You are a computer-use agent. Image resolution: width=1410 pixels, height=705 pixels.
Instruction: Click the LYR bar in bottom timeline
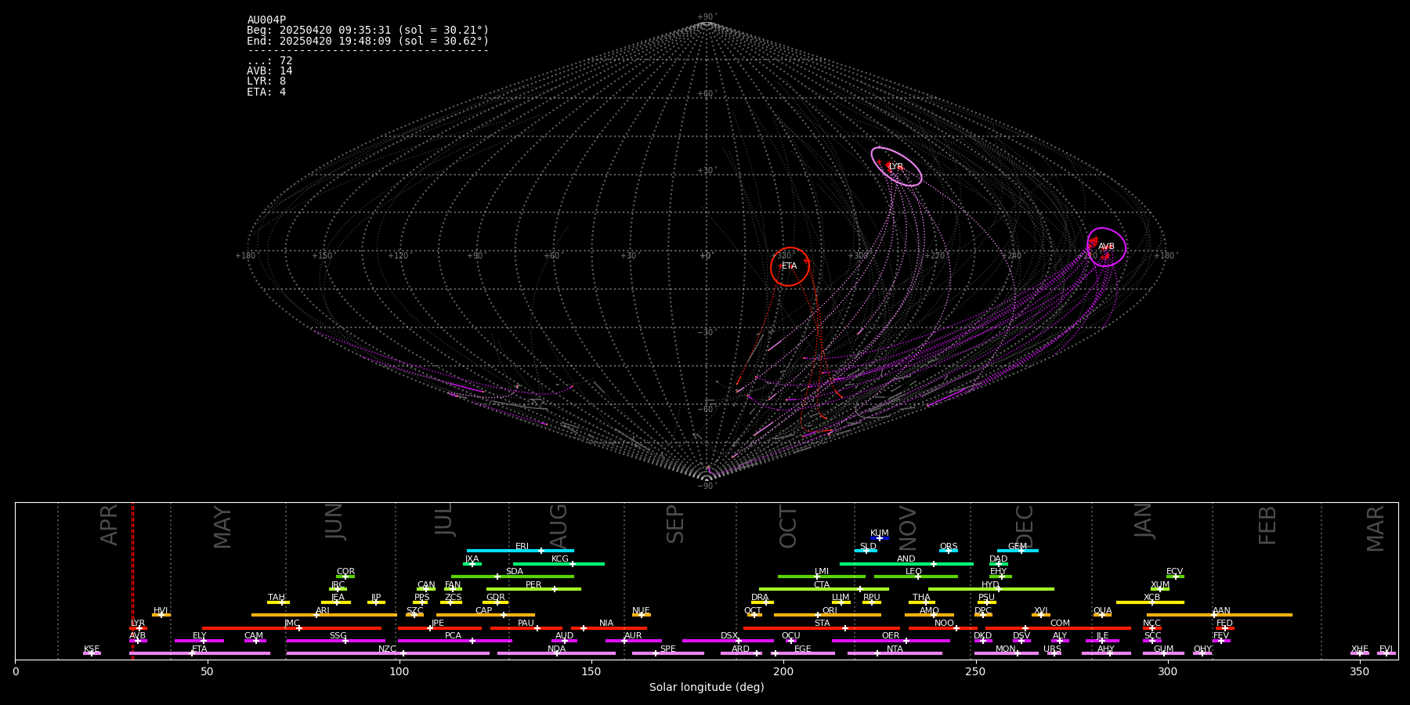[138, 628]
